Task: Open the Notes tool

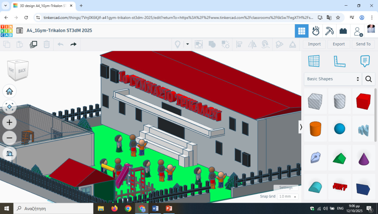Action: point(365,61)
